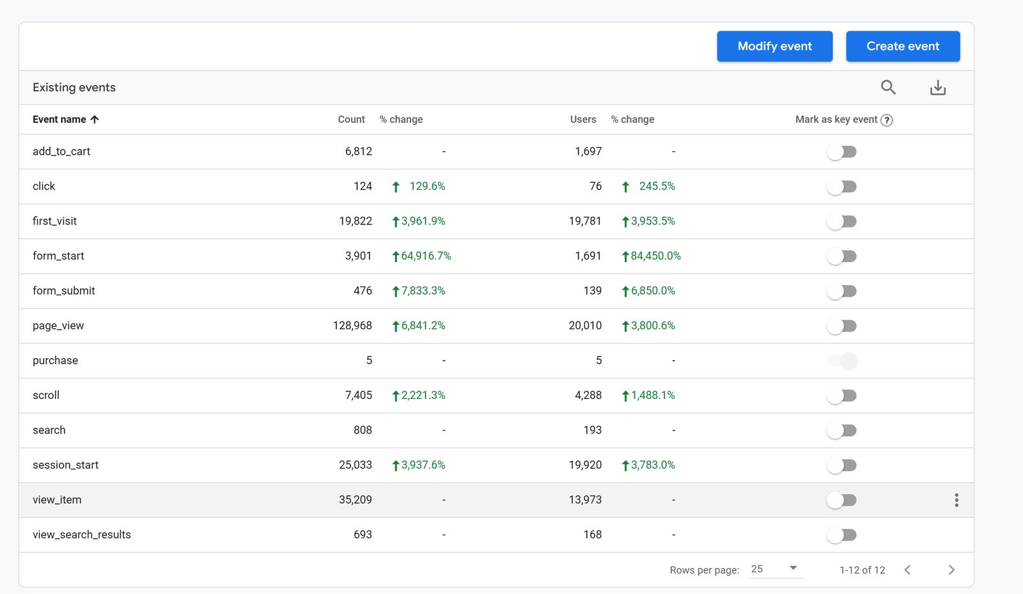Toggle key event for form_start
1023x594 pixels.
(x=841, y=256)
